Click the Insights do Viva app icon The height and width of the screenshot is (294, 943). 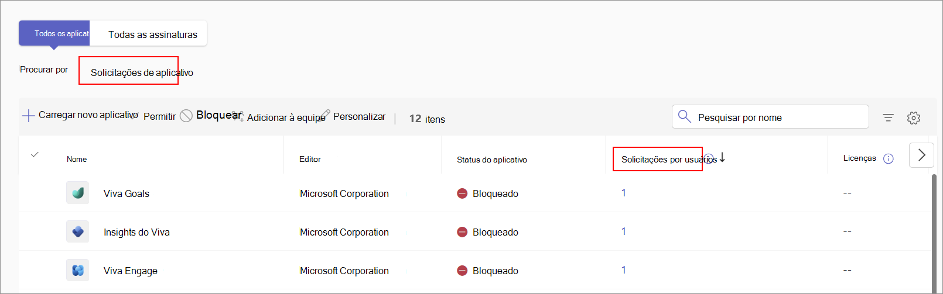pyautogui.click(x=78, y=231)
